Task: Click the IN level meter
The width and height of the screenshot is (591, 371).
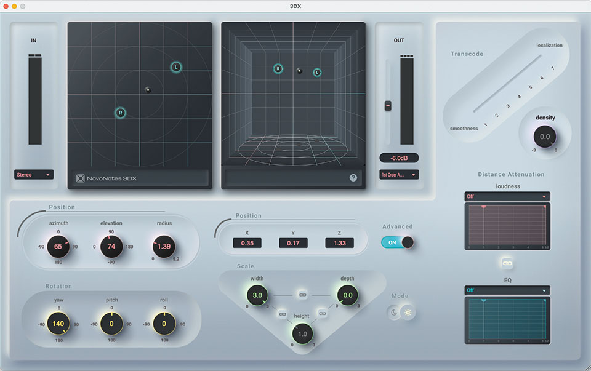Action: coord(35,100)
